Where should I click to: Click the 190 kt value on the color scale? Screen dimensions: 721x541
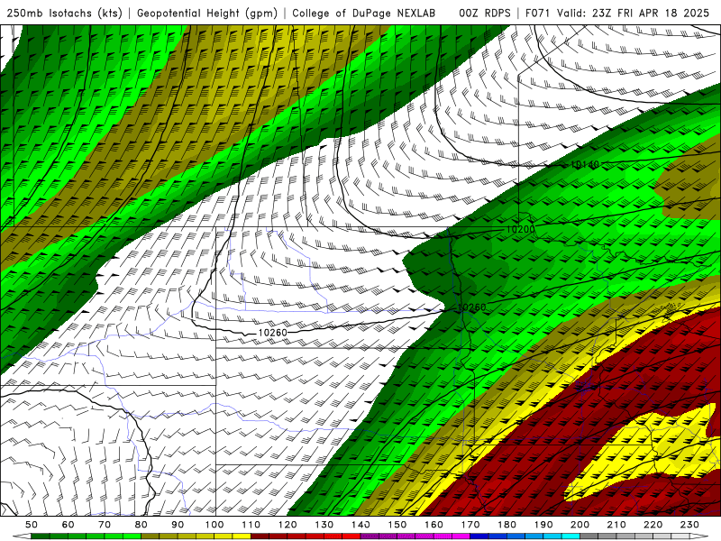pos(543,525)
